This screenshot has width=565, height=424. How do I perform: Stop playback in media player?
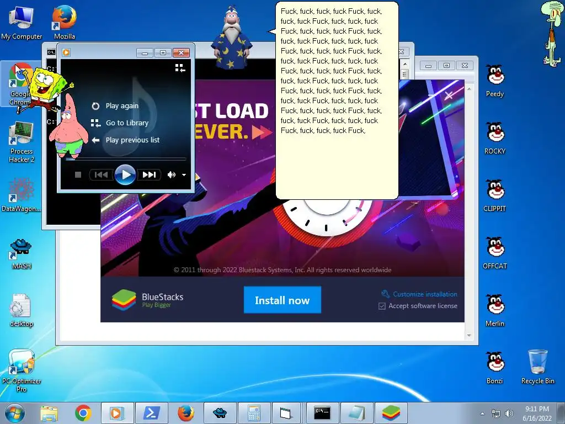tap(78, 175)
